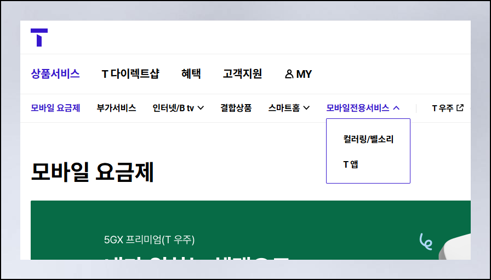Click the 5GX 프리미엄(T 우주) banner text
Viewport: 491px width, 280px height.
pyautogui.click(x=149, y=240)
